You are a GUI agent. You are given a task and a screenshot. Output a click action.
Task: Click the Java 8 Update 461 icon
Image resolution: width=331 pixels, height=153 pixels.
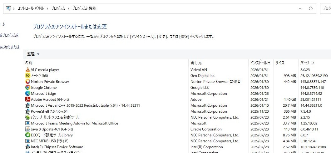click(x=28, y=129)
